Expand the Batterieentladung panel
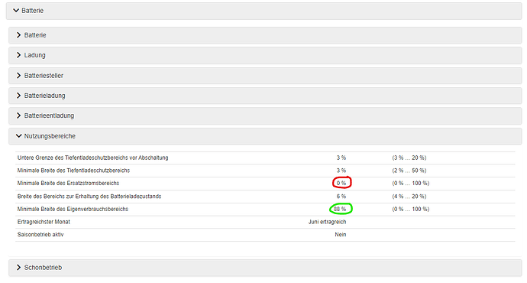The width and height of the screenshot is (527, 283). [265, 115]
